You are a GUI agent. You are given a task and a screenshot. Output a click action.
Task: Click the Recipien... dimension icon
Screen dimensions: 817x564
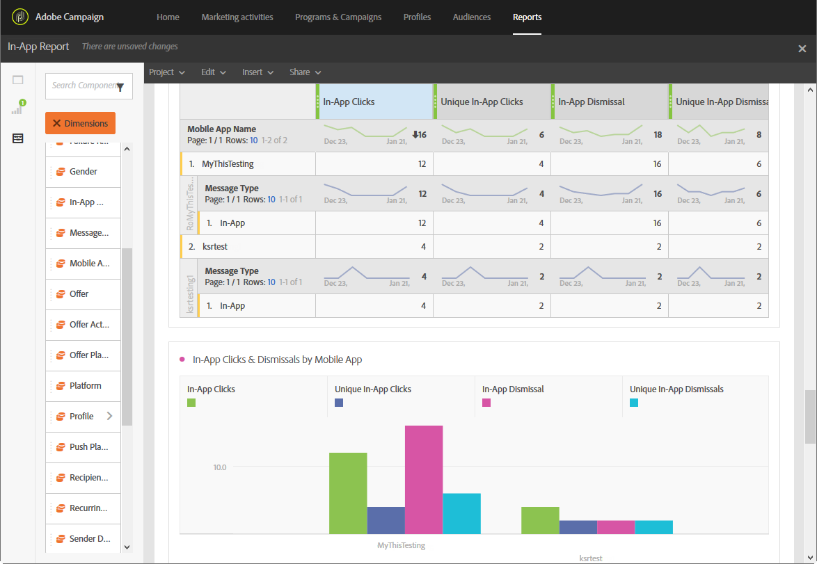point(61,478)
